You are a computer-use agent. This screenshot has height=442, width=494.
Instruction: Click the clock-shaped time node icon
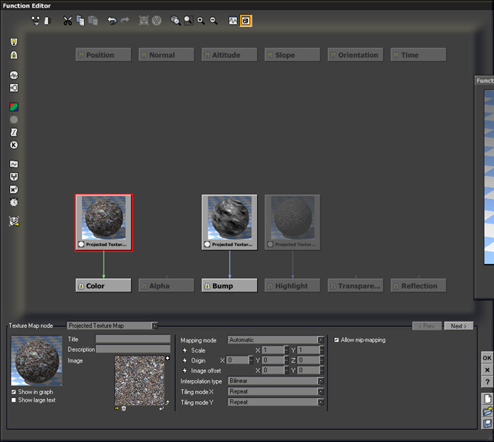pos(14,202)
